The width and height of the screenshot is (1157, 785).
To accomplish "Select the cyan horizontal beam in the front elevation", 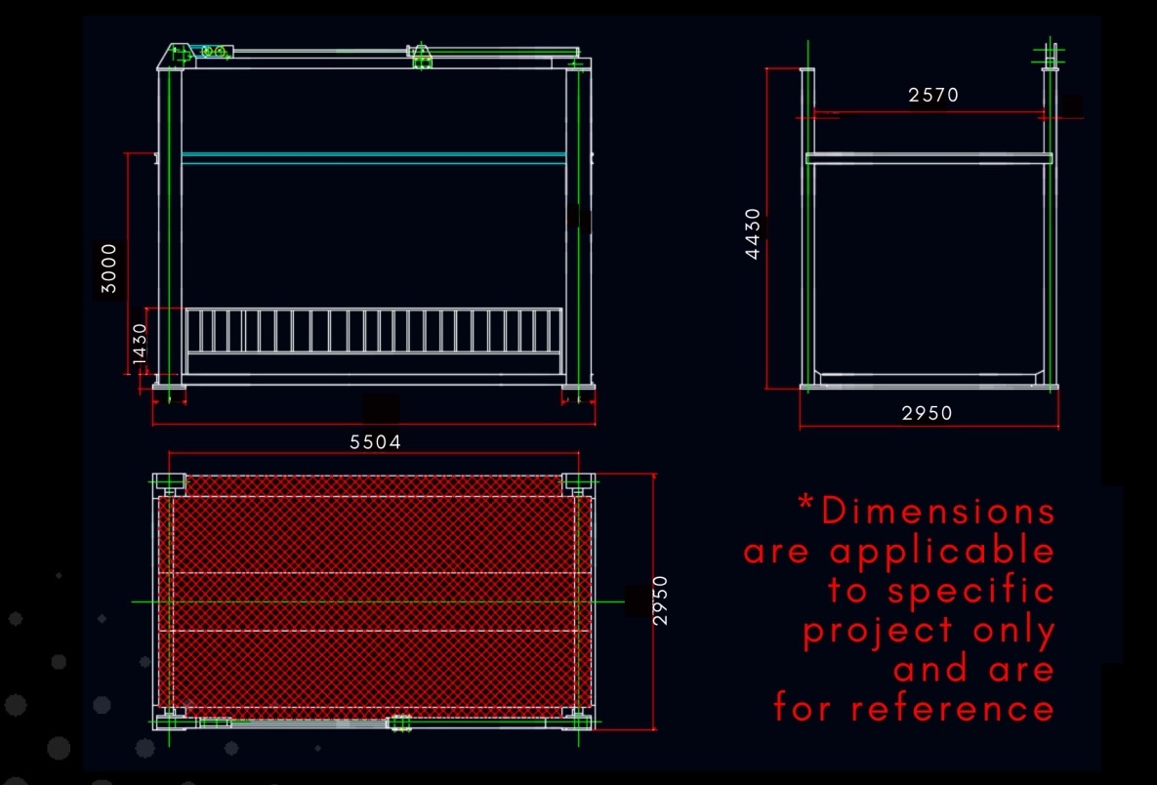I will point(374,155).
